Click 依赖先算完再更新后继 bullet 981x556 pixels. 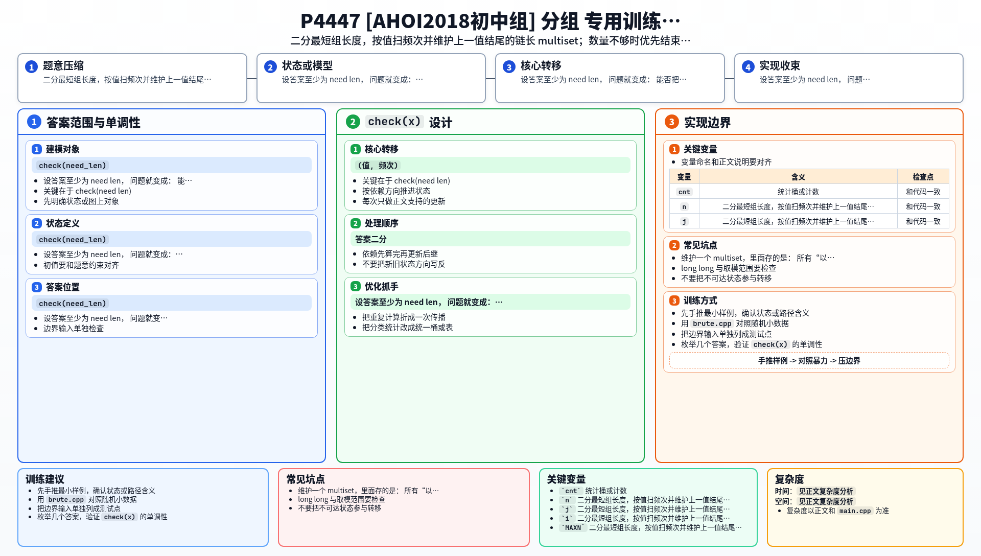click(x=400, y=254)
